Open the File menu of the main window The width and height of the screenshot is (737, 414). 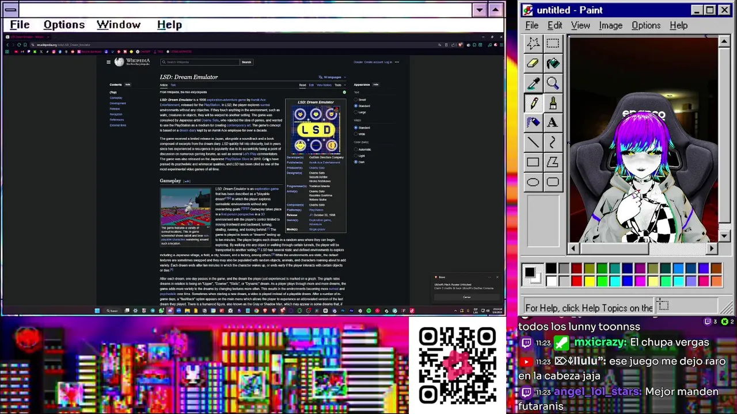tap(20, 25)
